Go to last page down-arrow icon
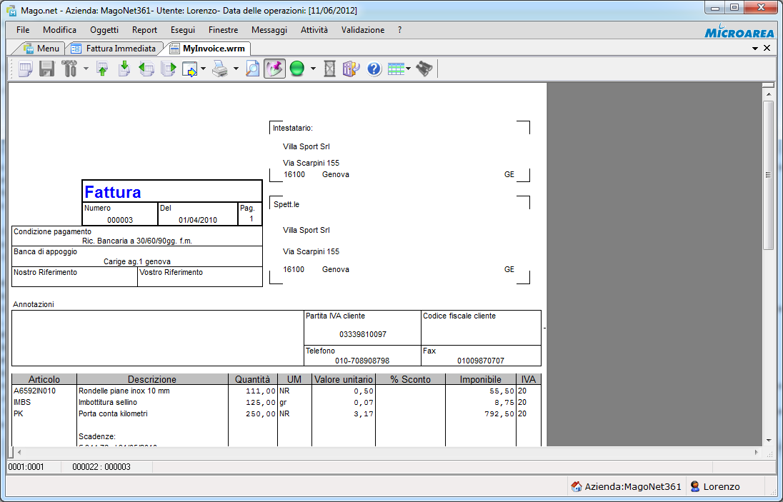This screenshot has height=502, width=783. pyautogui.click(x=124, y=69)
